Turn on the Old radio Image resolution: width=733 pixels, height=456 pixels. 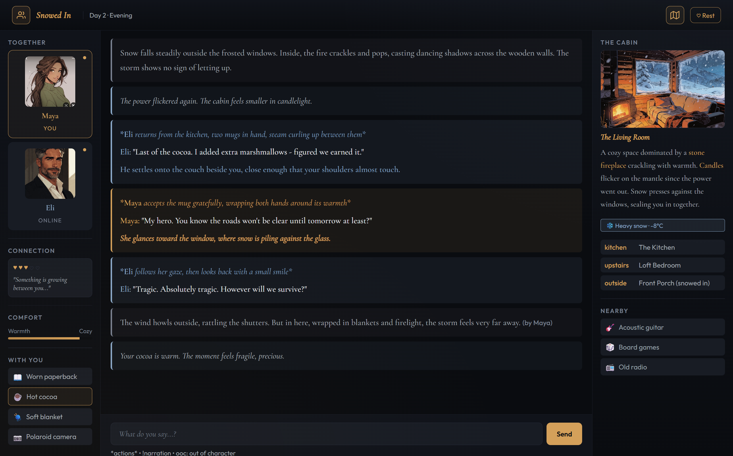(x=662, y=367)
